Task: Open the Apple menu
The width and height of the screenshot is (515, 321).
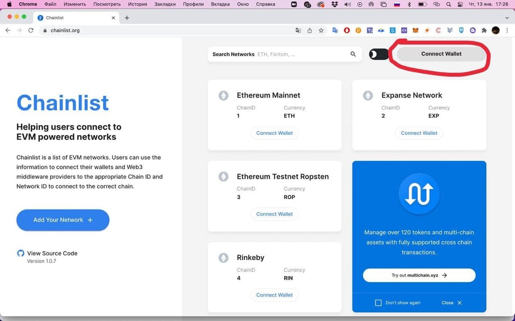Action: [9, 4]
